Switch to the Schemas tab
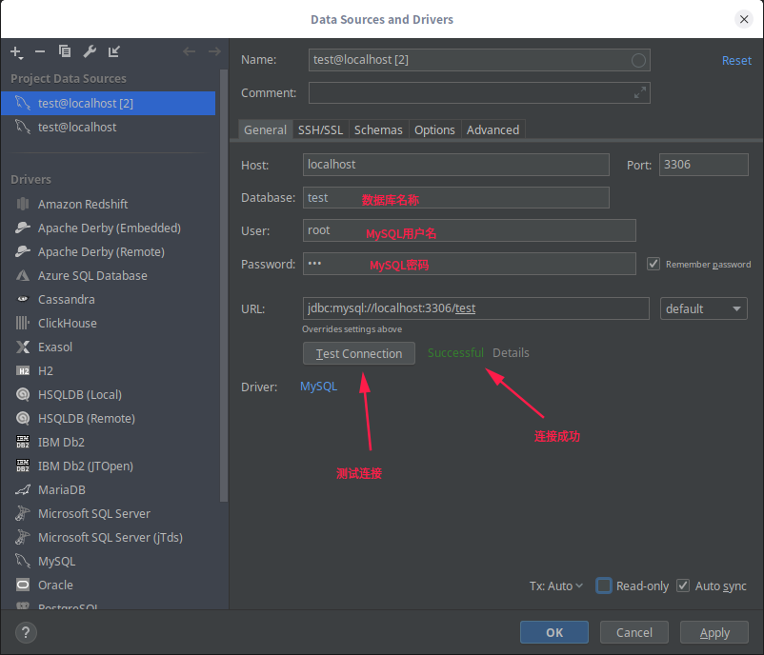 [x=378, y=130]
